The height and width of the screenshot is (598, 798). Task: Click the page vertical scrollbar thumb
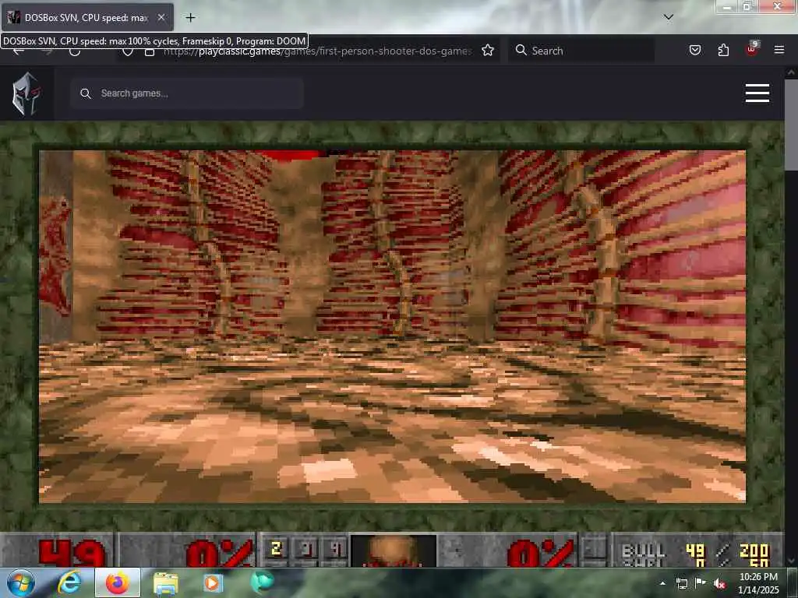(791, 125)
